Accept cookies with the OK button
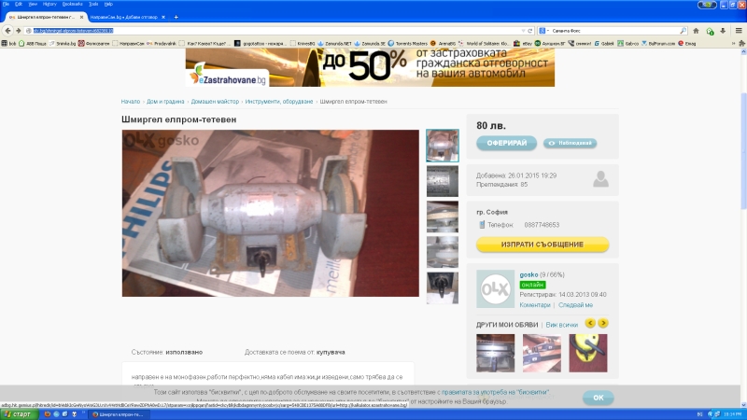Image resolution: width=747 pixels, height=420 pixels. pyautogui.click(x=599, y=397)
